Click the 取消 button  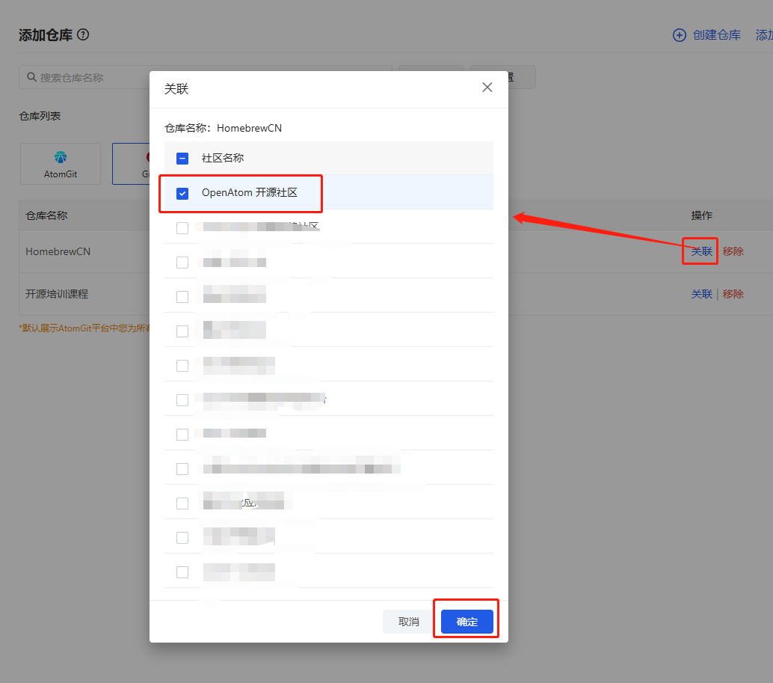[x=408, y=622]
